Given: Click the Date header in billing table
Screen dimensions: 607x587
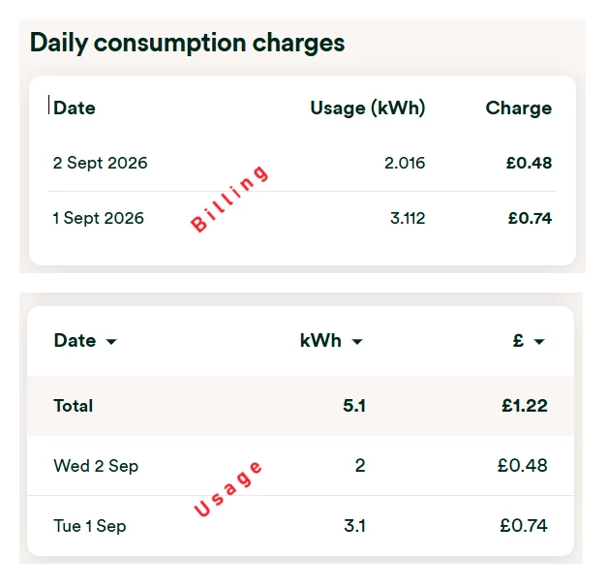Looking at the screenshot, I should pos(75,108).
